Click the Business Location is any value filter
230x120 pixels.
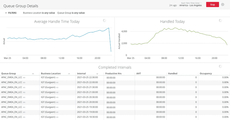point(39,13)
